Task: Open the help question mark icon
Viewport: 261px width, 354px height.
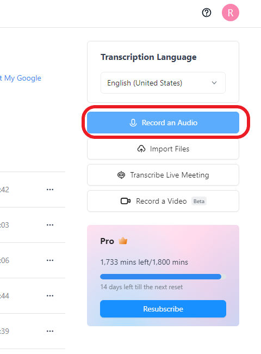Action: 207,13
